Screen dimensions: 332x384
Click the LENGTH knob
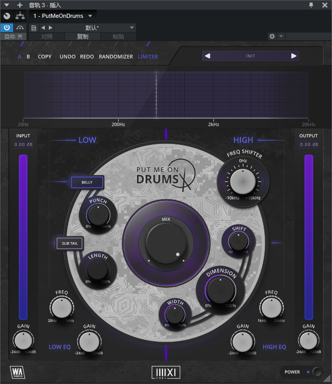point(98,270)
